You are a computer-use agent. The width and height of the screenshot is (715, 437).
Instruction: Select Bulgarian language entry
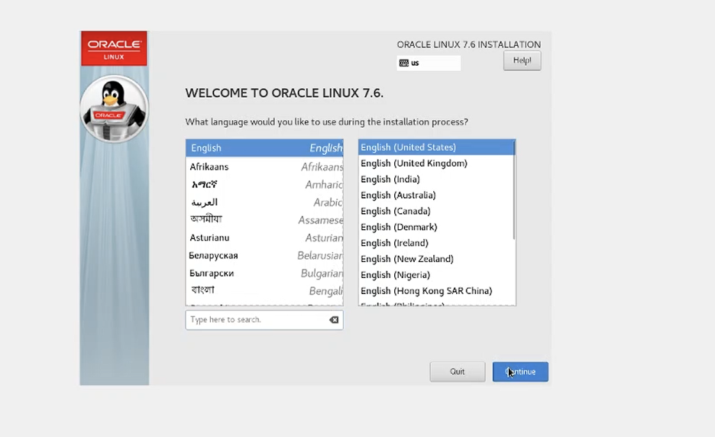tap(264, 273)
